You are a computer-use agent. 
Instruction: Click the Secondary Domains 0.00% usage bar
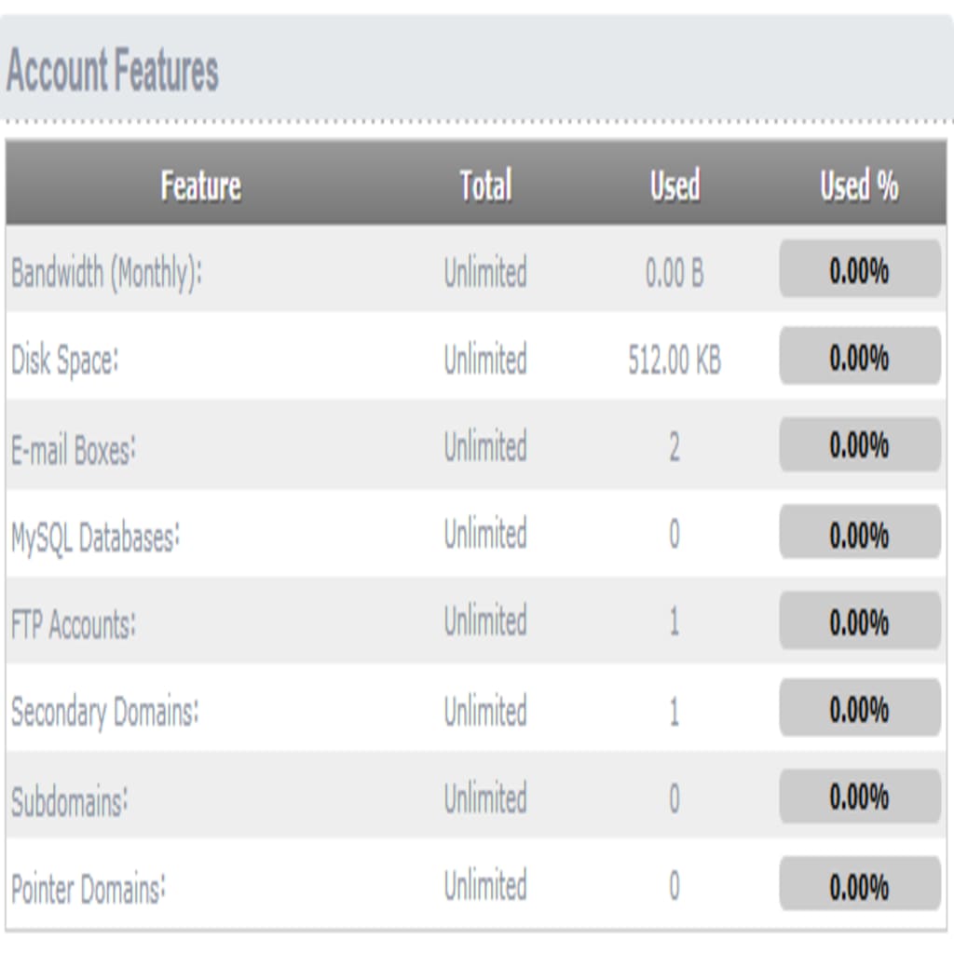click(x=860, y=708)
